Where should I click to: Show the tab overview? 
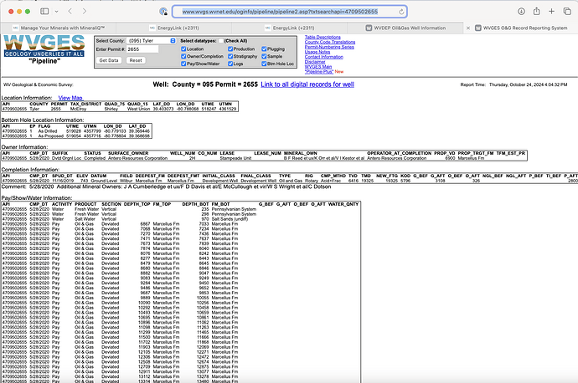point(567,12)
